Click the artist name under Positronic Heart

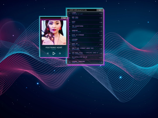[x=54, y=49]
